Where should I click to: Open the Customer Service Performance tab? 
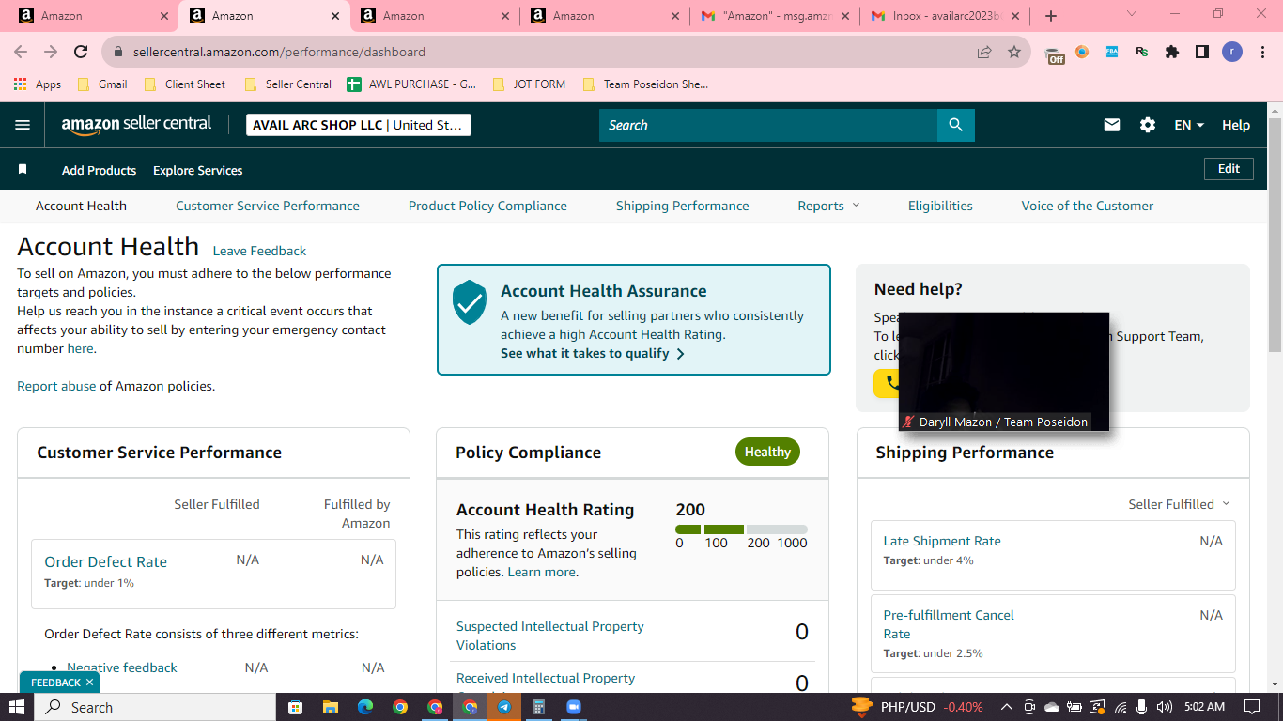(268, 206)
